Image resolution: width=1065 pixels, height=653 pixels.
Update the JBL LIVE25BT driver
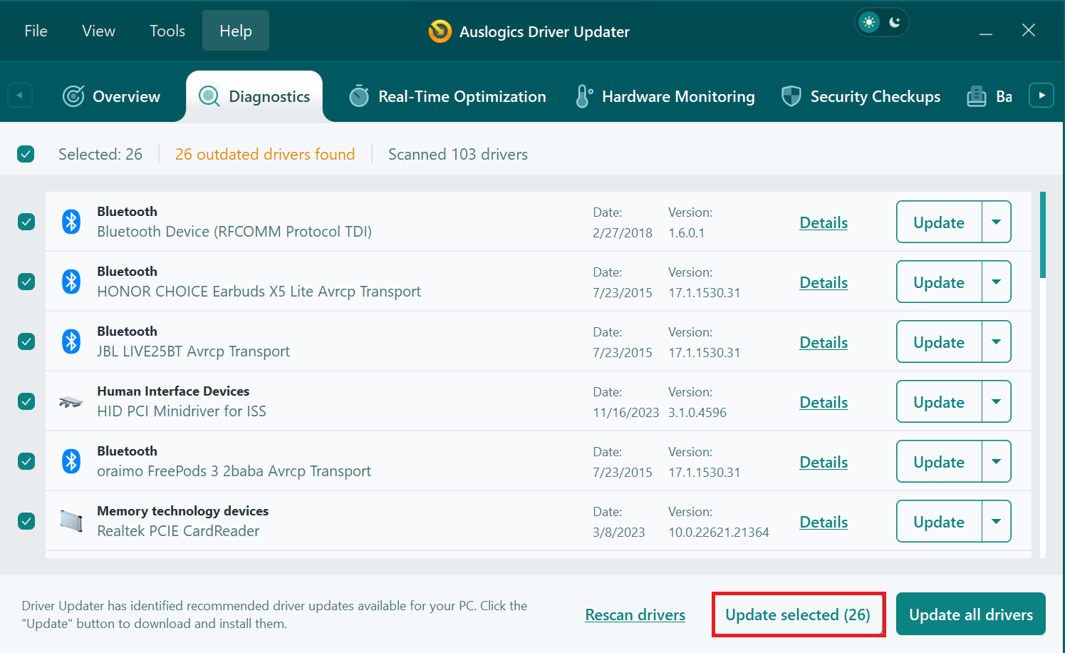939,341
